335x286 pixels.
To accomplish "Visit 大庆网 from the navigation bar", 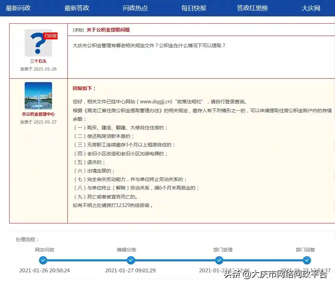I will pyautogui.click(x=311, y=8).
